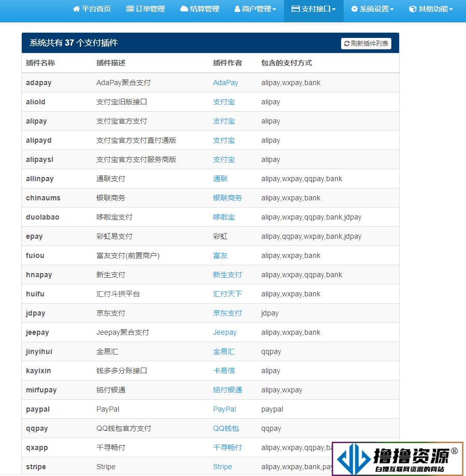Open the AdaPay author link
466x476 pixels.
(225, 83)
